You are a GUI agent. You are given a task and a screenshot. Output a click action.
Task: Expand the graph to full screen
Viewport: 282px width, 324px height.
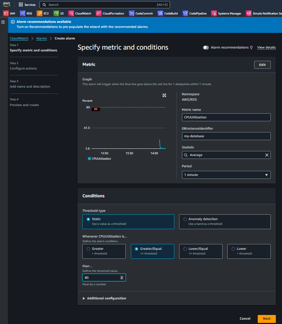(164, 95)
